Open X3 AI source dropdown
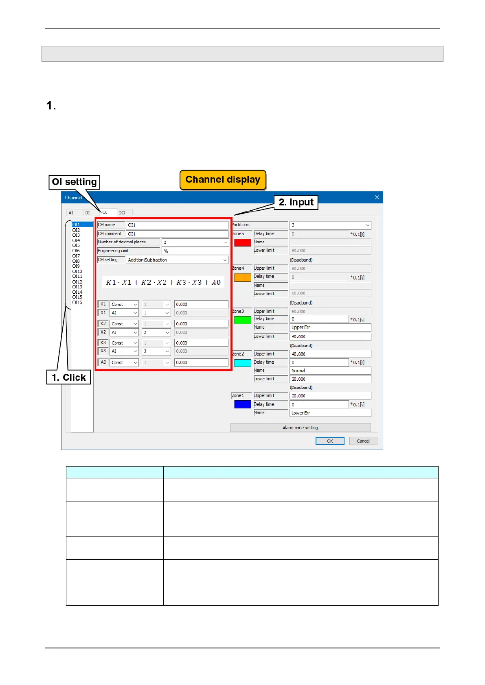 (x=124, y=351)
